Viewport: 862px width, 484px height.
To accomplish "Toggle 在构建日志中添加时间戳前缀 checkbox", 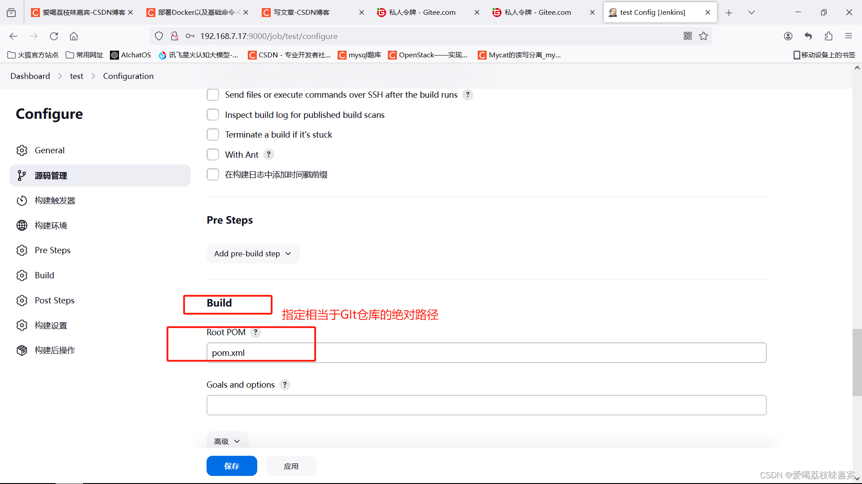I will [212, 174].
